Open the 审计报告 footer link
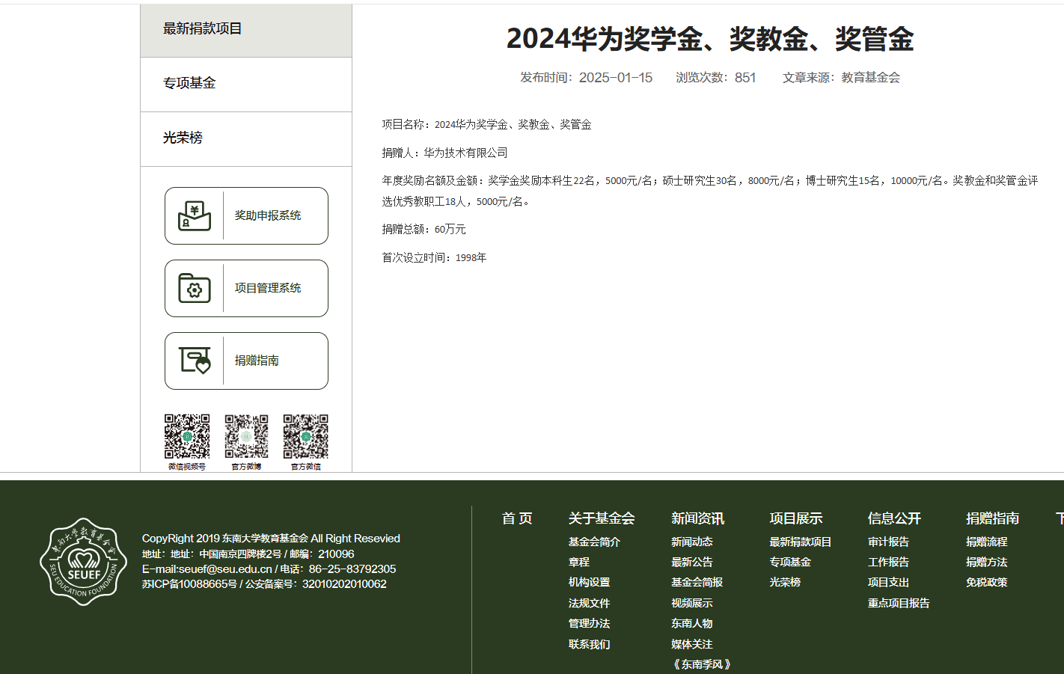Screen dimensions: 1064x674 (889, 542)
